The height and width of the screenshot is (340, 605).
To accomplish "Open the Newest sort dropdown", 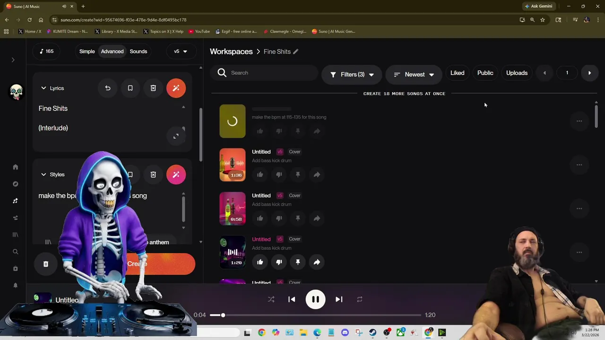I will pyautogui.click(x=414, y=75).
